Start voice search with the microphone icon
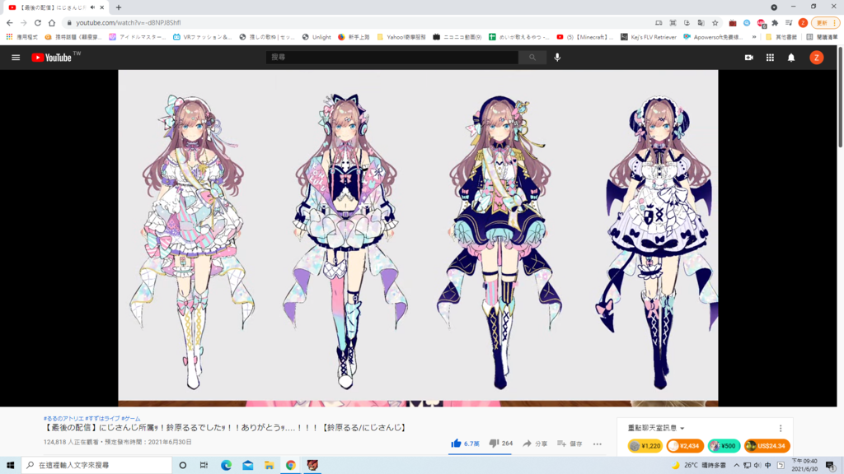Image resolution: width=844 pixels, height=474 pixels. (x=557, y=57)
